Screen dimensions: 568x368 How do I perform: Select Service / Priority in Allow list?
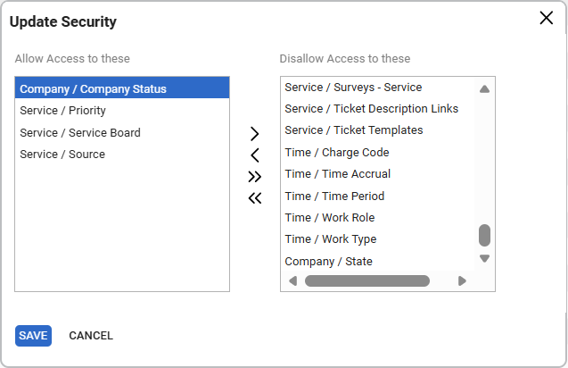pos(62,111)
